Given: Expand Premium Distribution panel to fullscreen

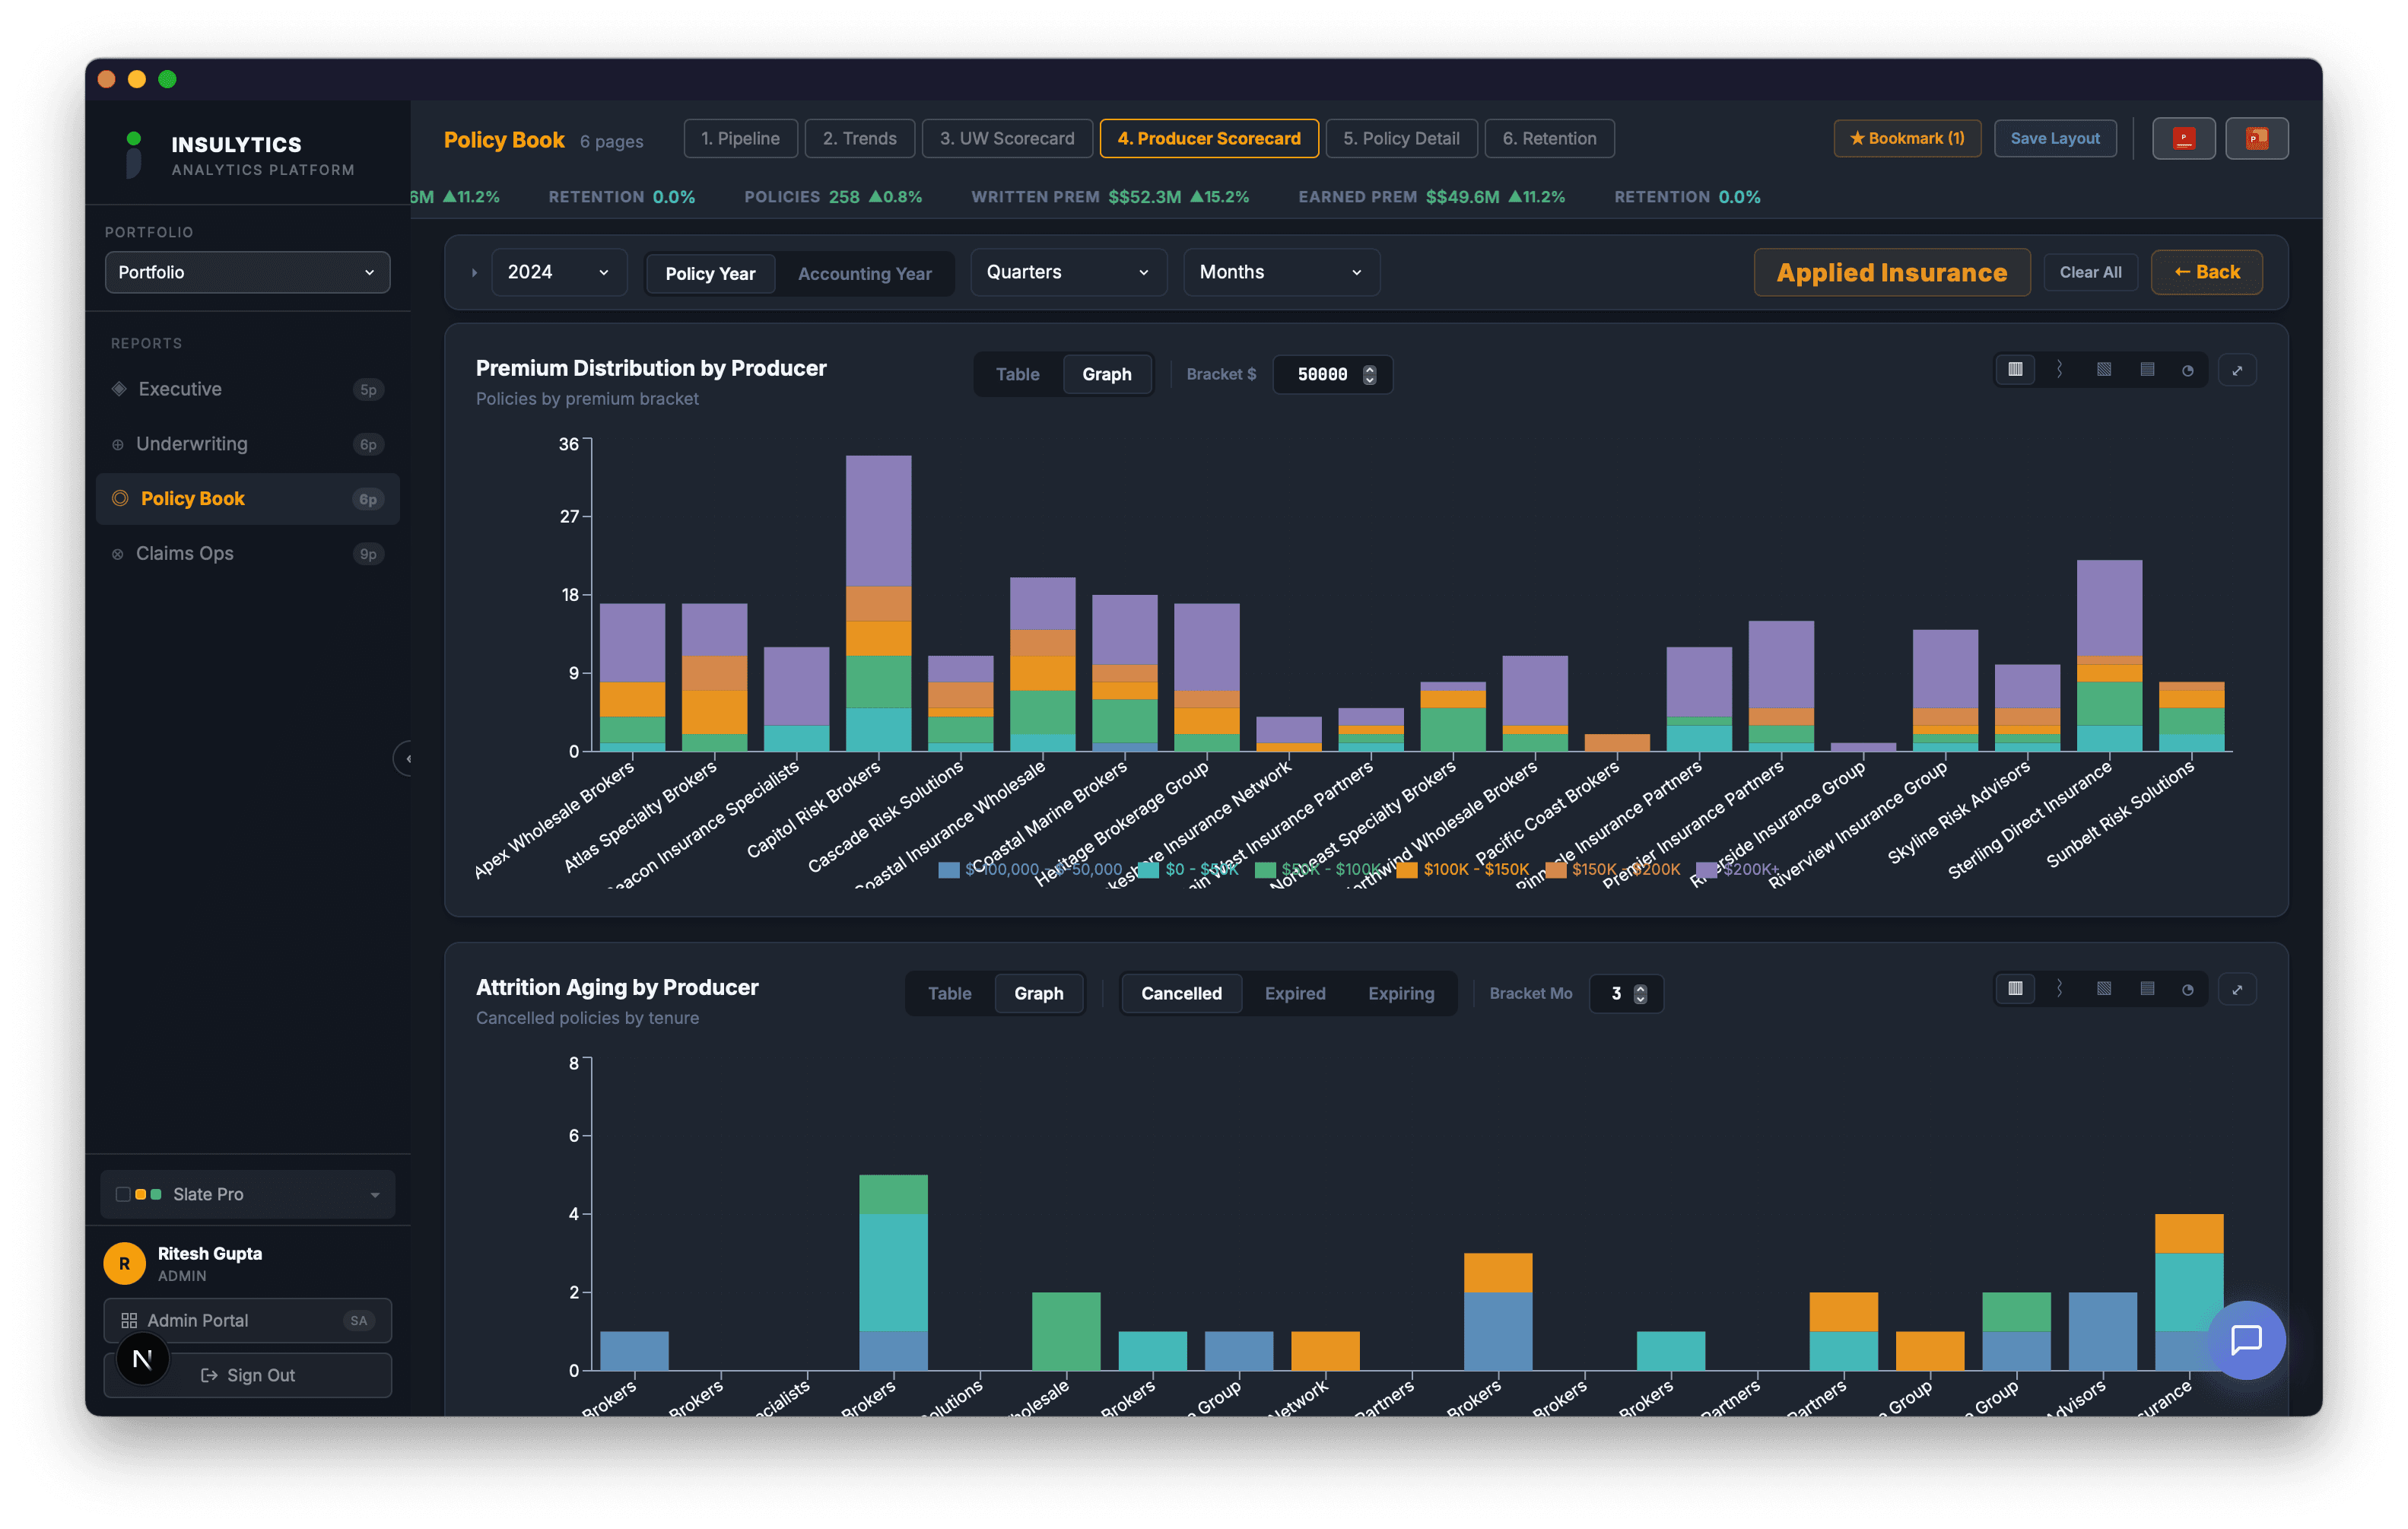Looking at the screenshot, I should coord(2237,370).
